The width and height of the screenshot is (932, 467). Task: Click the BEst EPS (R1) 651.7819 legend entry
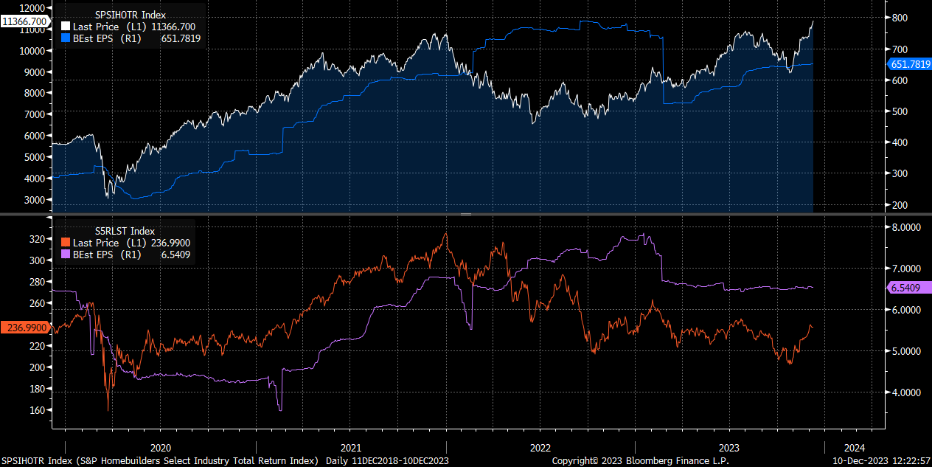click(131, 38)
